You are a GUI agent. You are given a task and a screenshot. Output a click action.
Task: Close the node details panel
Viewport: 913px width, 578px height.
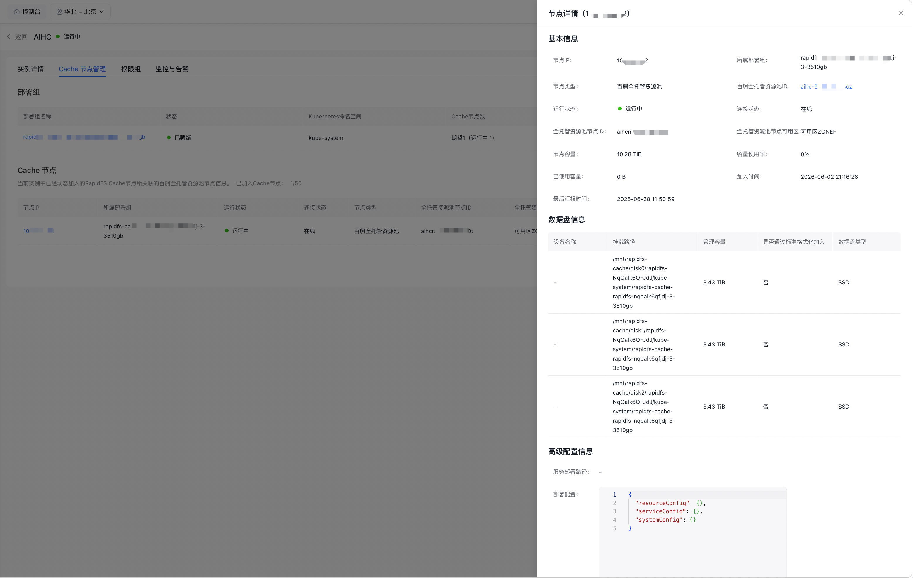click(900, 13)
